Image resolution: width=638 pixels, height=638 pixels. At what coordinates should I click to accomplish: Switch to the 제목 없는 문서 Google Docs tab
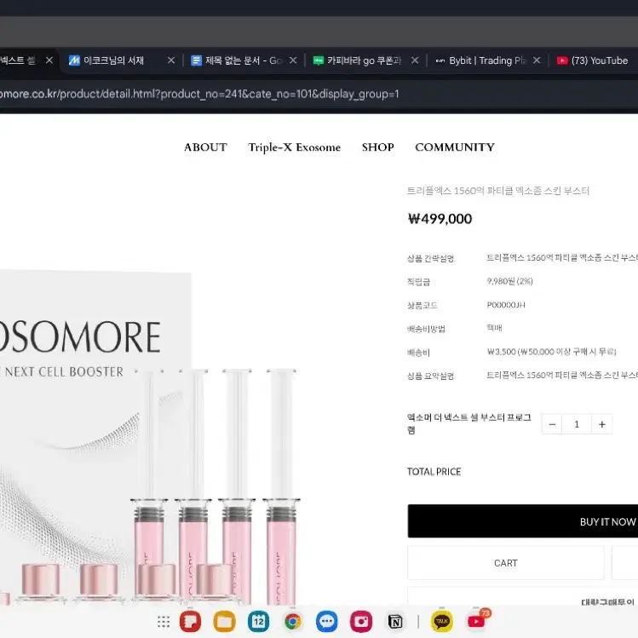tap(237, 60)
